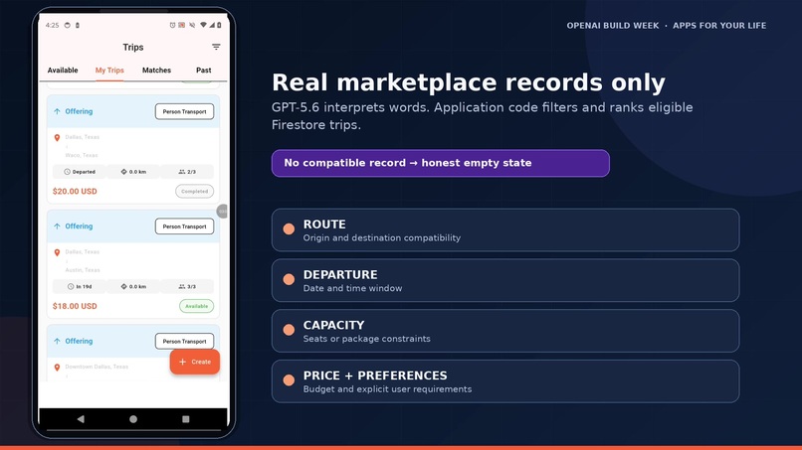Click the orange dot beside ROUTE
The image size is (802, 450).
289,228
